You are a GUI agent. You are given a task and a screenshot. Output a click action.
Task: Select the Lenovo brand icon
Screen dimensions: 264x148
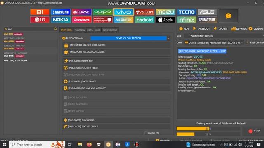[x=82, y=20]
